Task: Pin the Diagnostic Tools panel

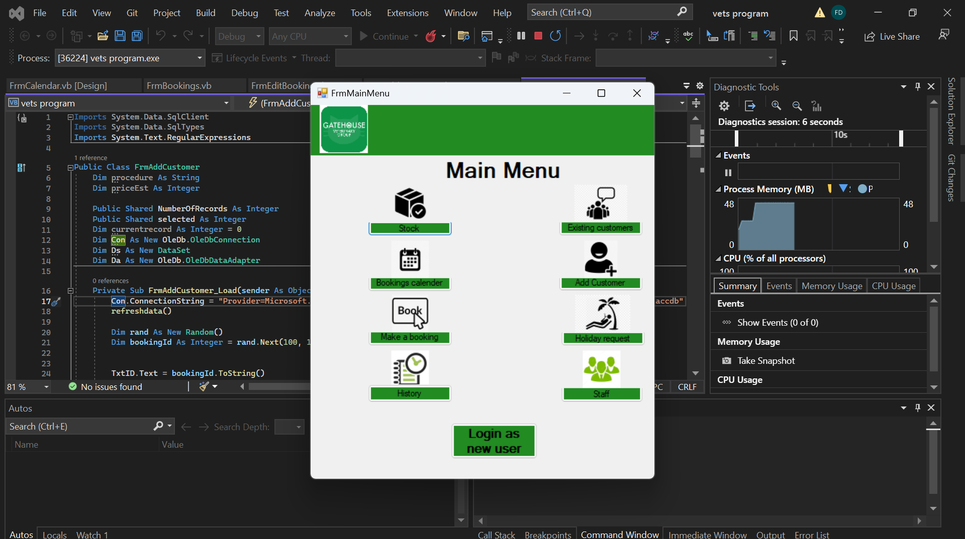Action: 918,86
